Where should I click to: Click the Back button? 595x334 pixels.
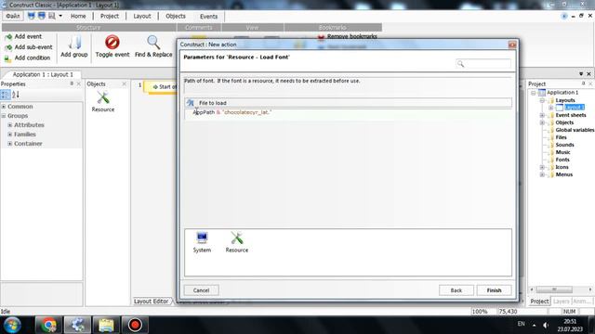(456, 290)
